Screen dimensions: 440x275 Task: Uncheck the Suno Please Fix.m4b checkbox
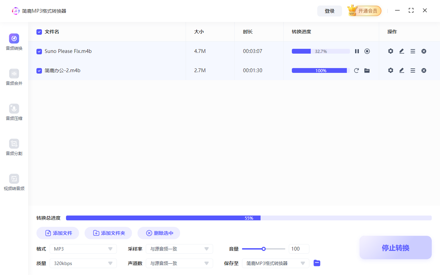tap(39, 51)
